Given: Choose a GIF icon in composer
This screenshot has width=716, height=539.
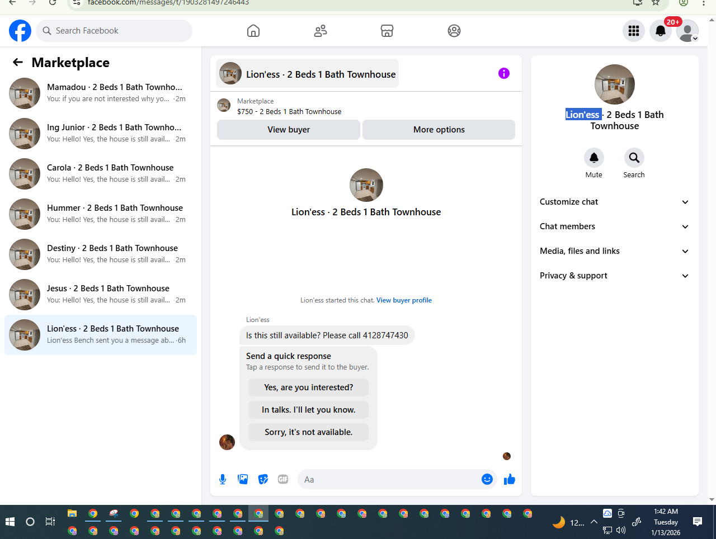Looking at the screenshot, I should click(x=283, y=479).
